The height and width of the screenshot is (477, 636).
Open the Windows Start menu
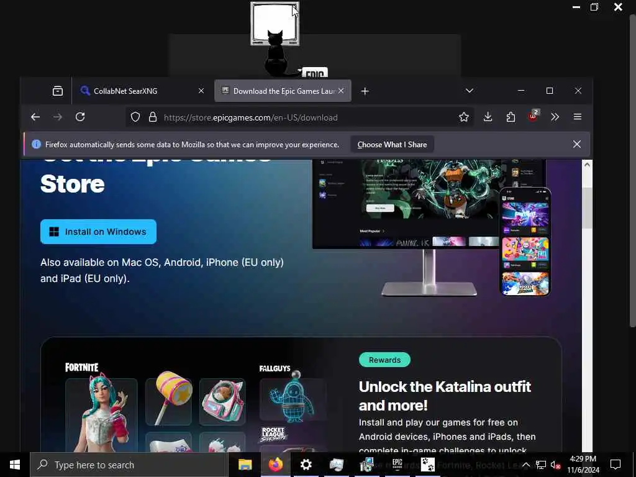coord(15,465)
